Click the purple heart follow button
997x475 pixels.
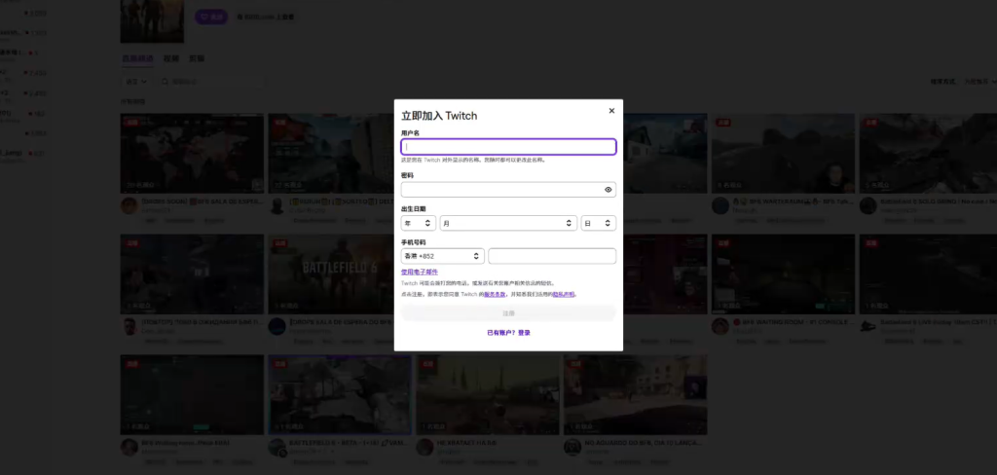point(212,17)
